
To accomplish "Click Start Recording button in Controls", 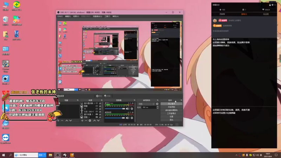I will [x=171, y=107].
